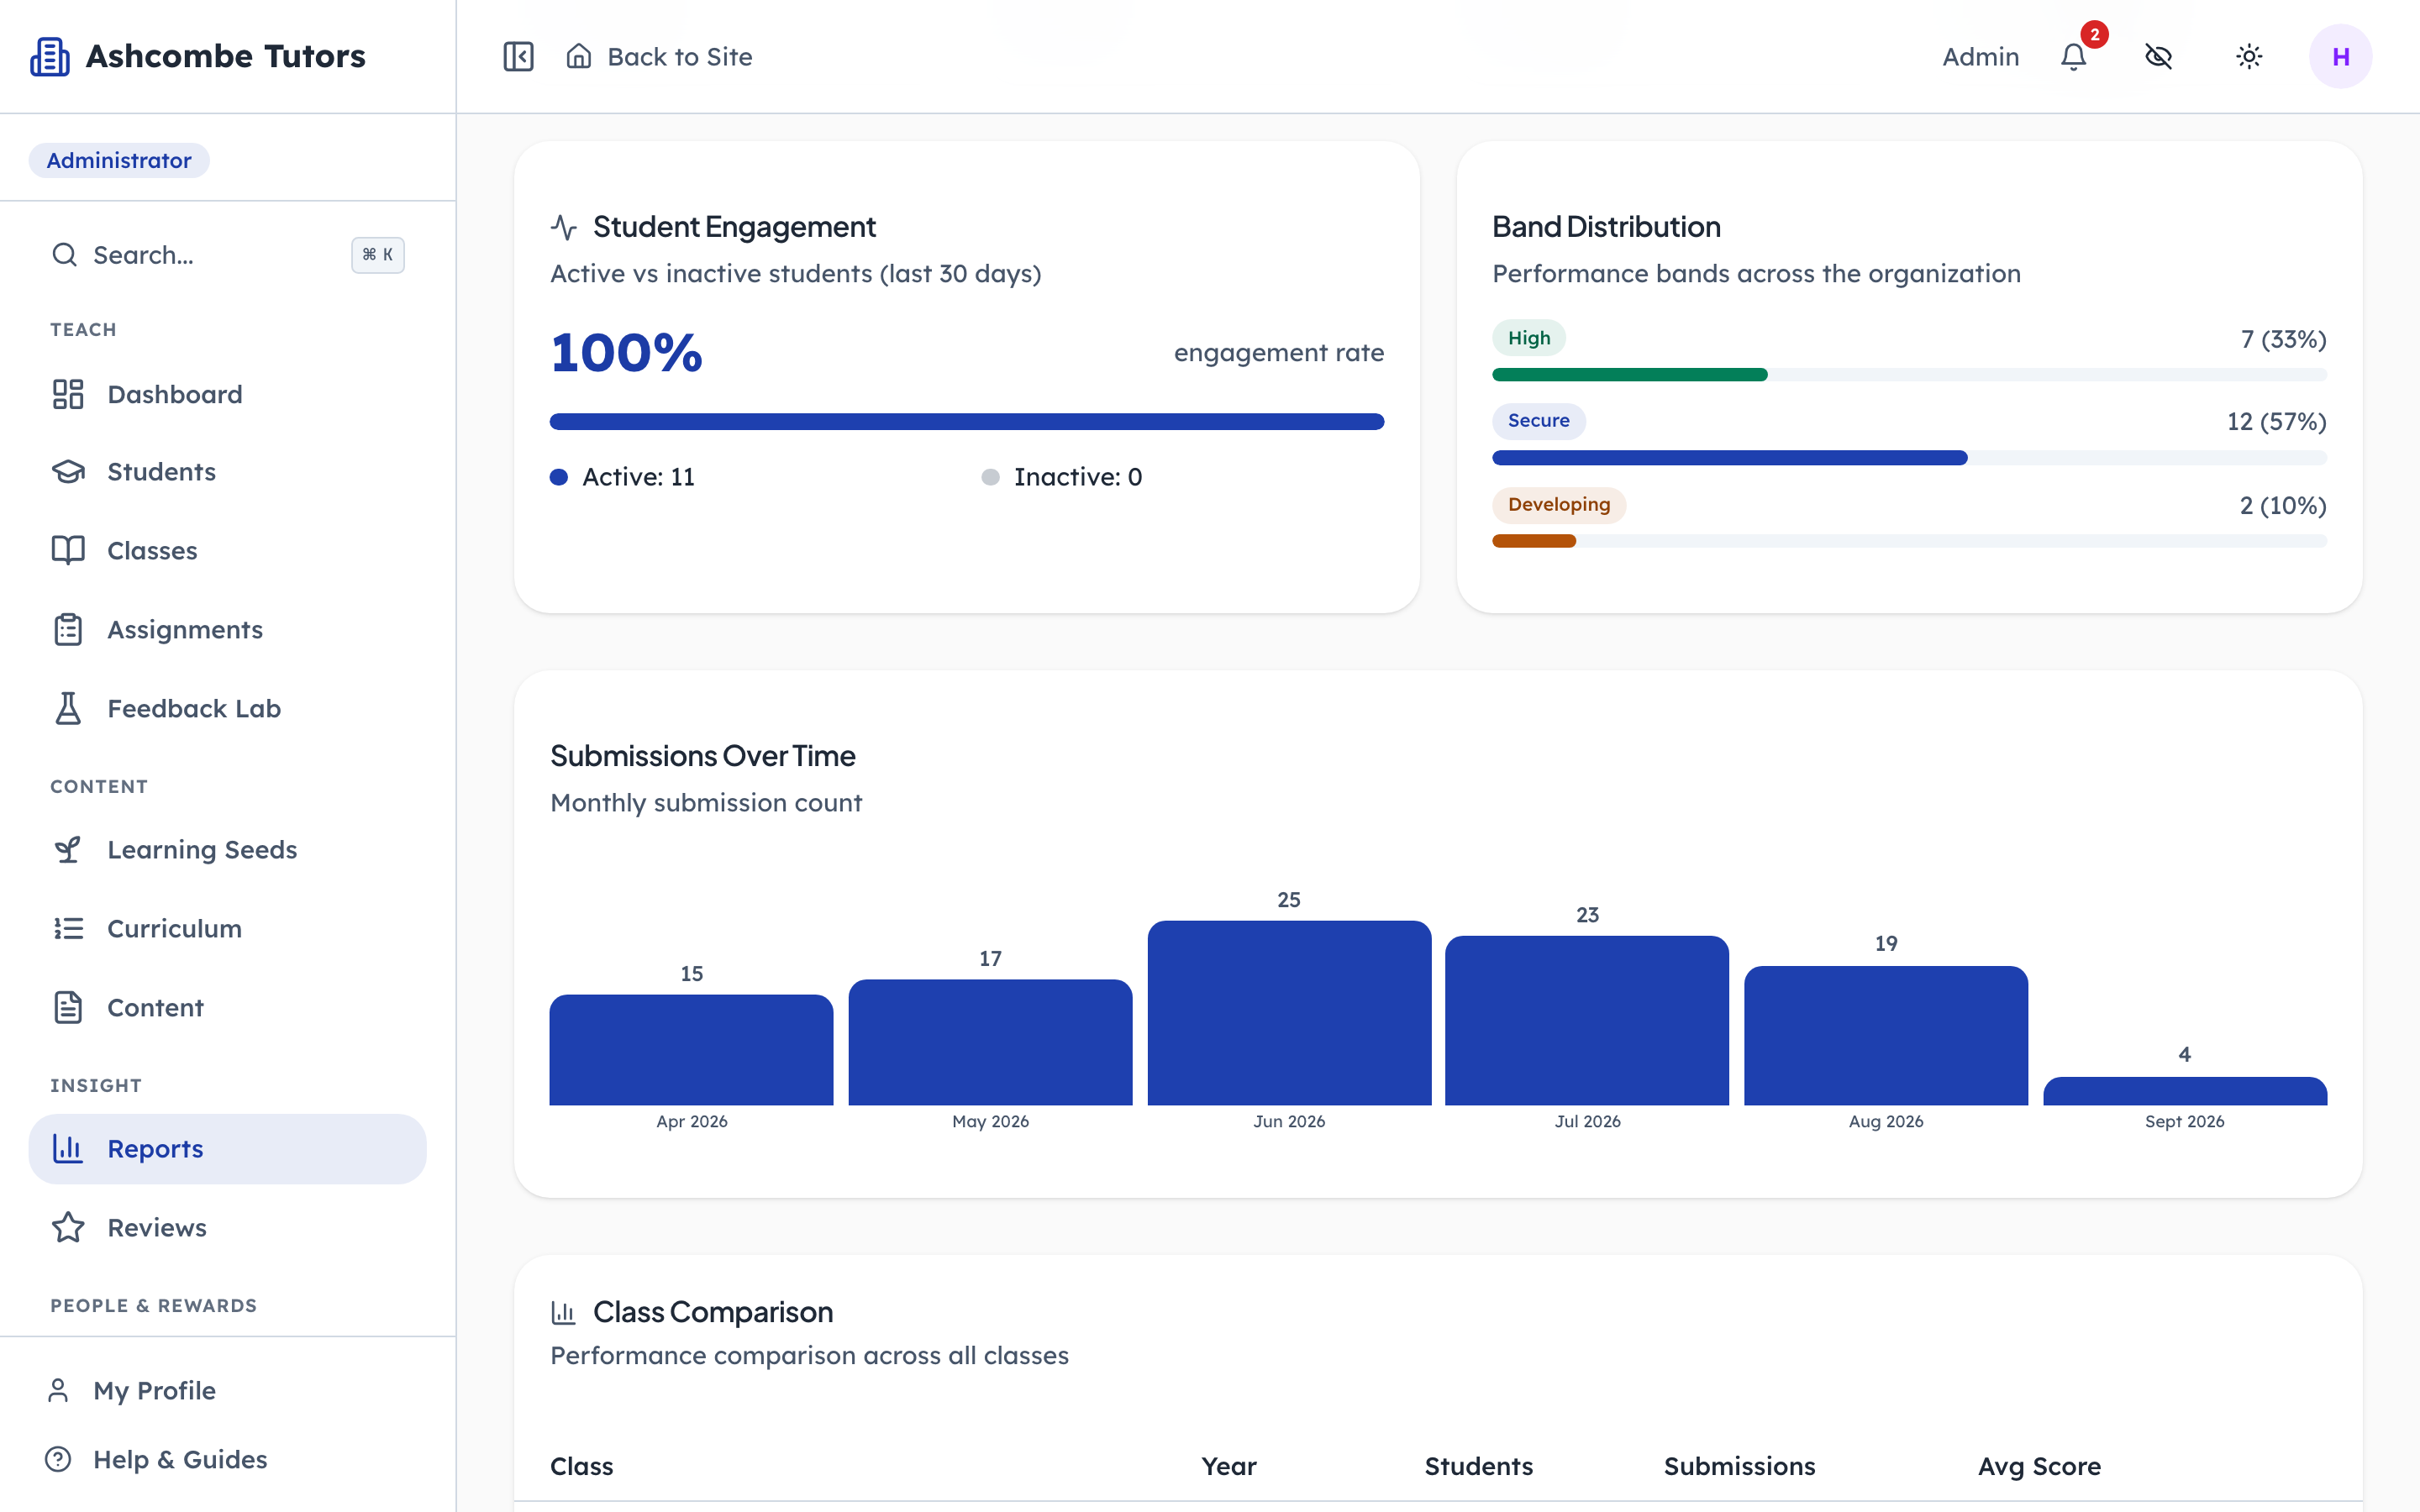
Task: Click the search magnifier icon
Action: click(x=64, y=255)
